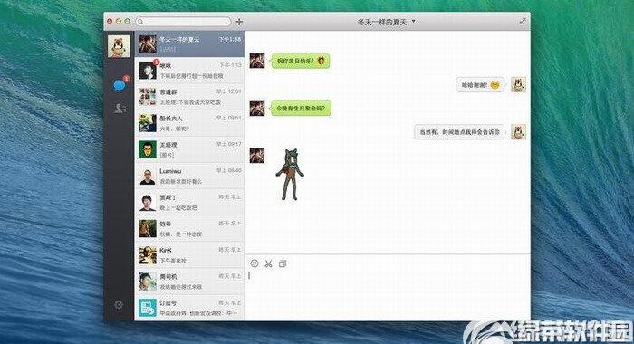This screenshot has height=344, width=634.
Task: Select the scissors screenshot tool
Action: click(x=268, y=264)
